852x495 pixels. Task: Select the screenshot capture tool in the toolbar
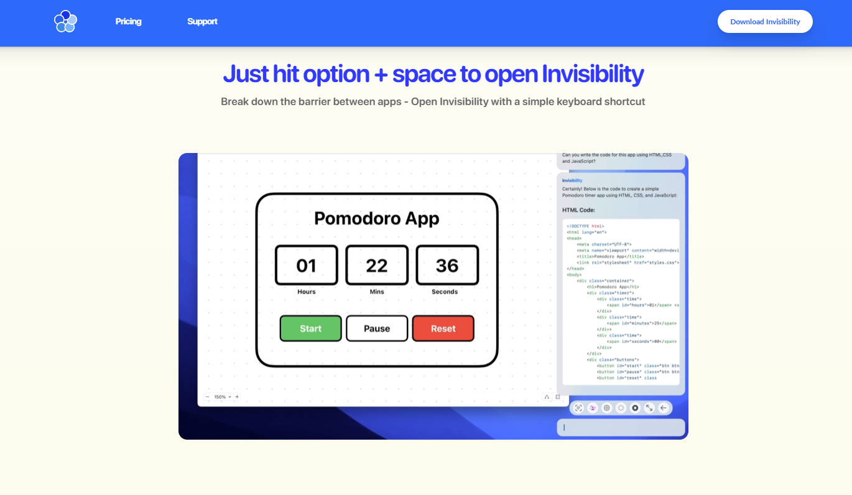578,408
